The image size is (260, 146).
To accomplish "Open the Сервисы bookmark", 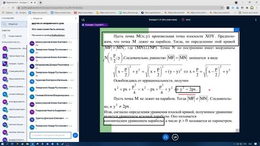I will [7, 13].
